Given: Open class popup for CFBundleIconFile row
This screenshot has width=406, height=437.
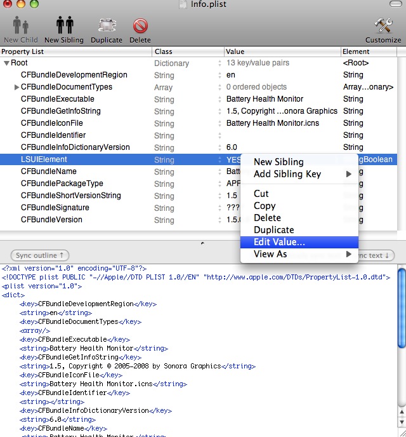Looking at the screenshot, I should [x=219, y=123].
